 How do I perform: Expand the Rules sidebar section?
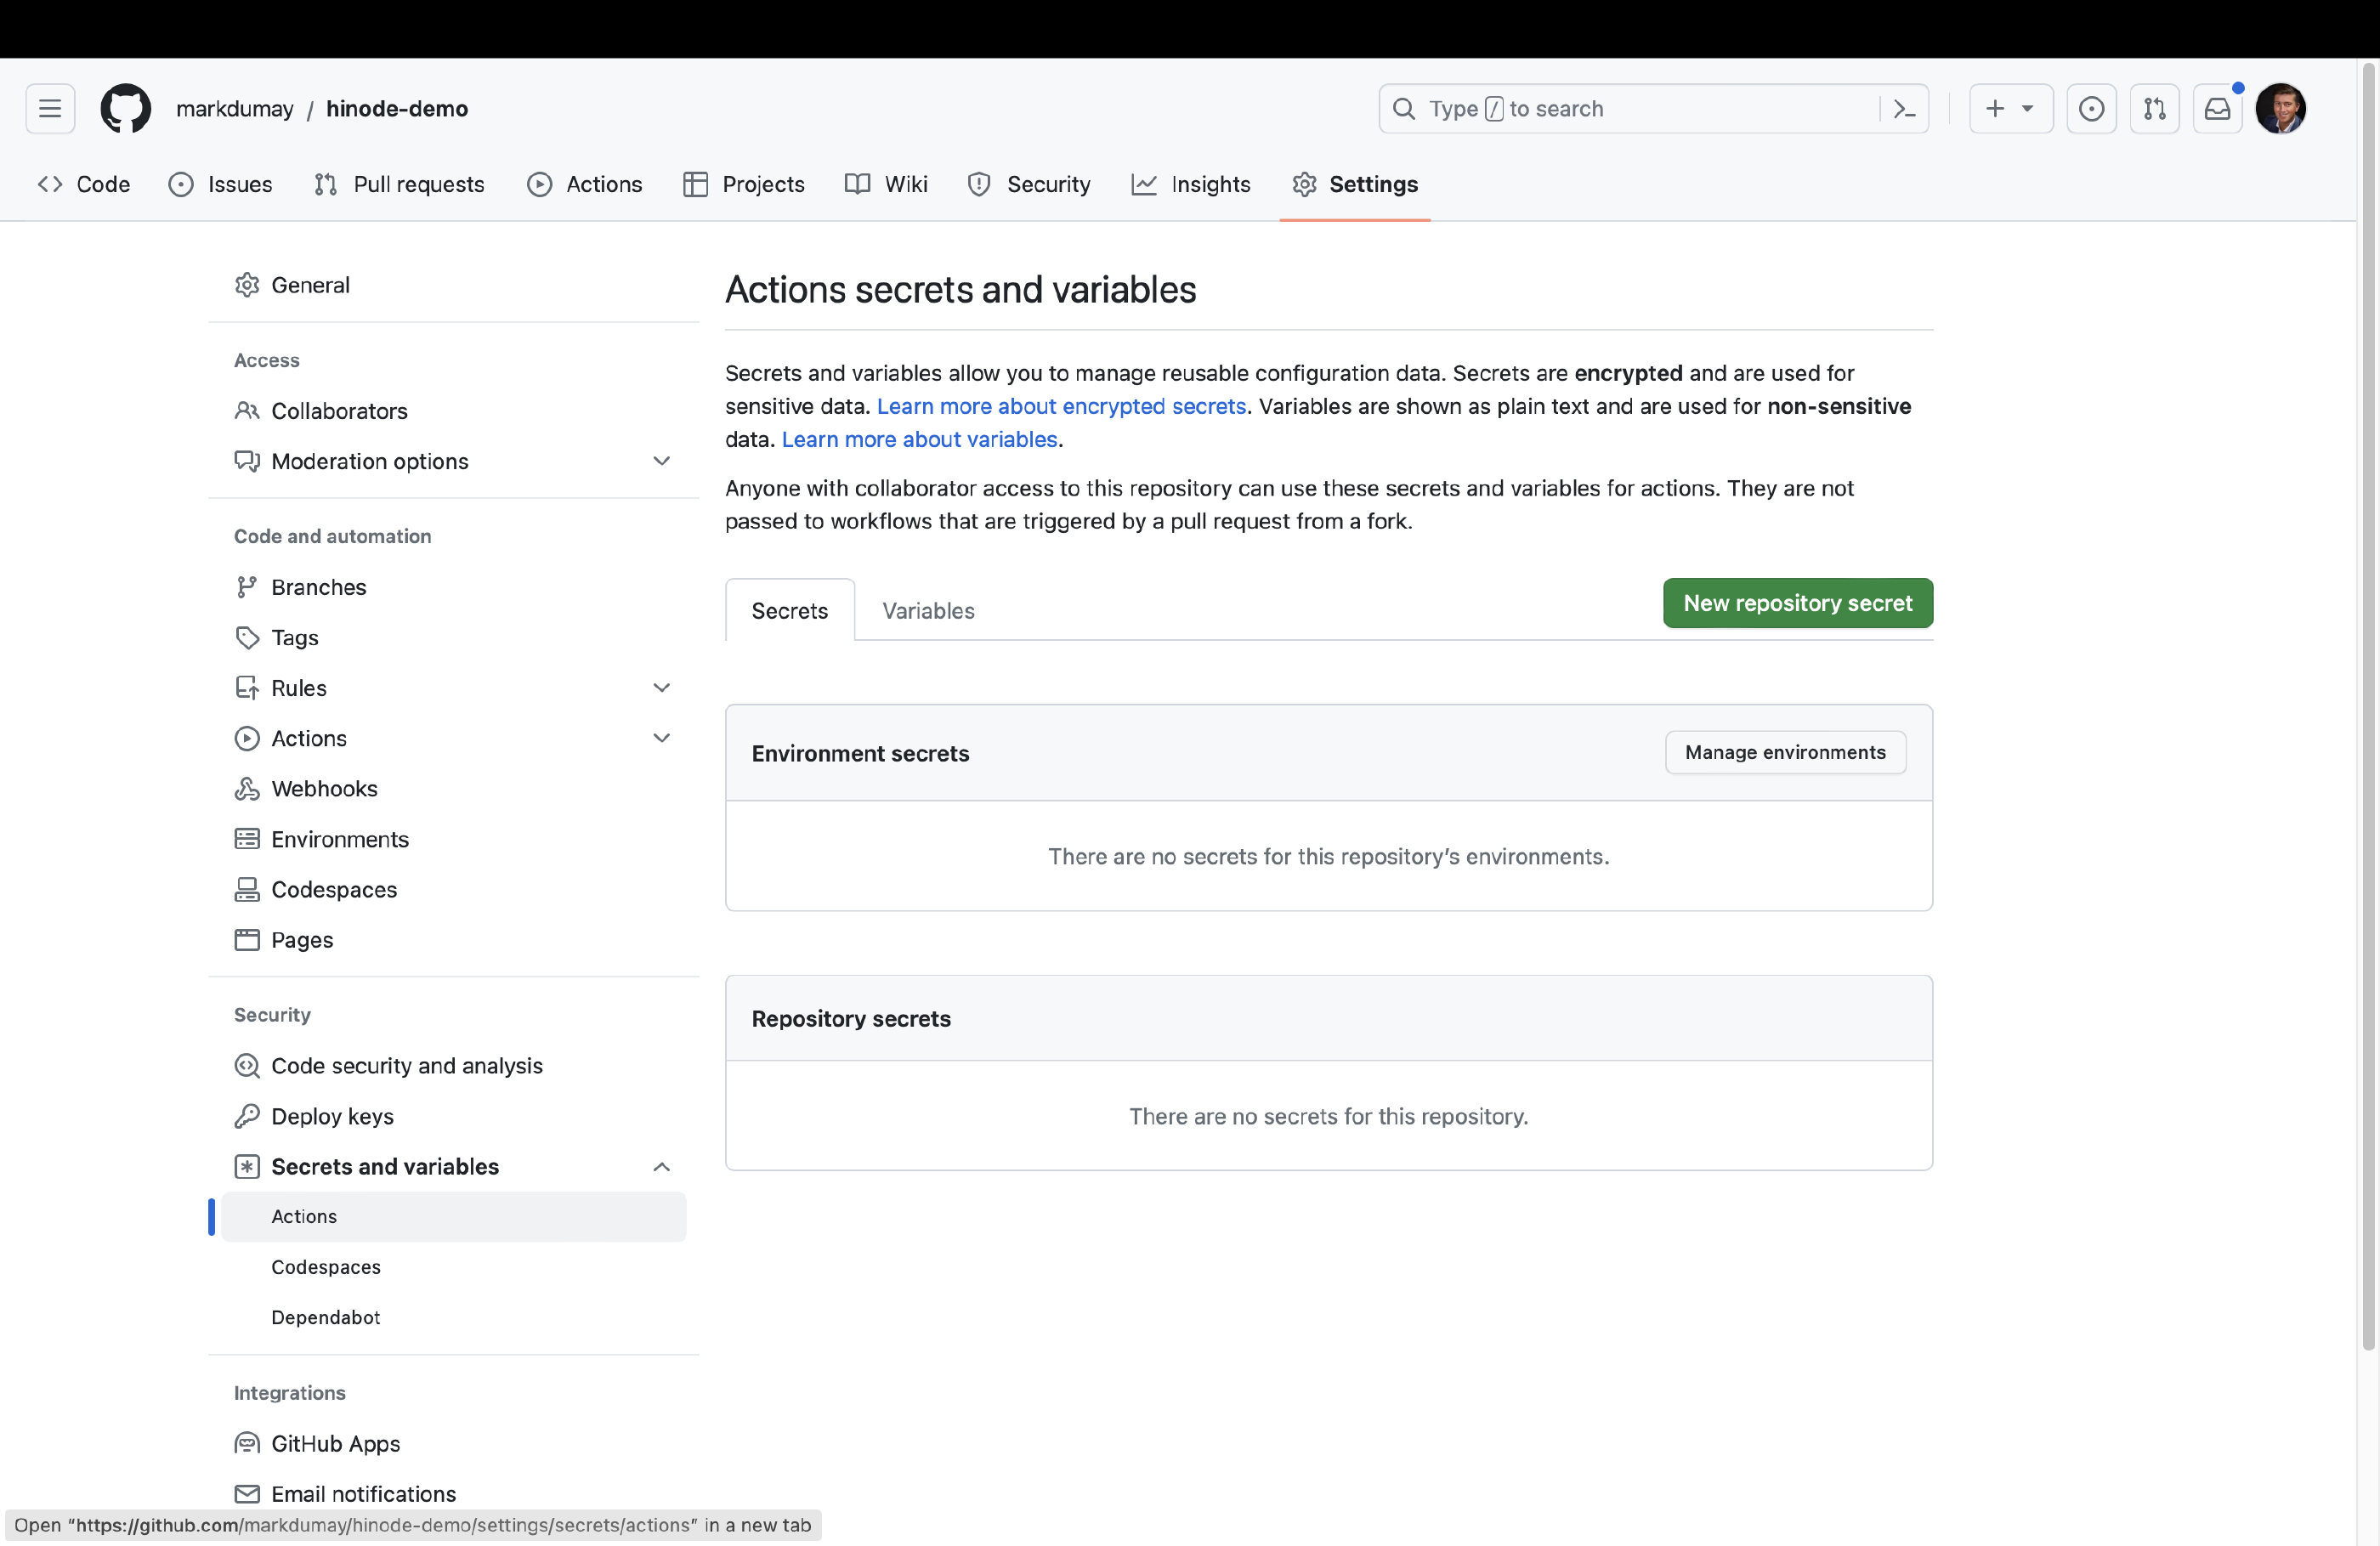(x=661, y=688)
